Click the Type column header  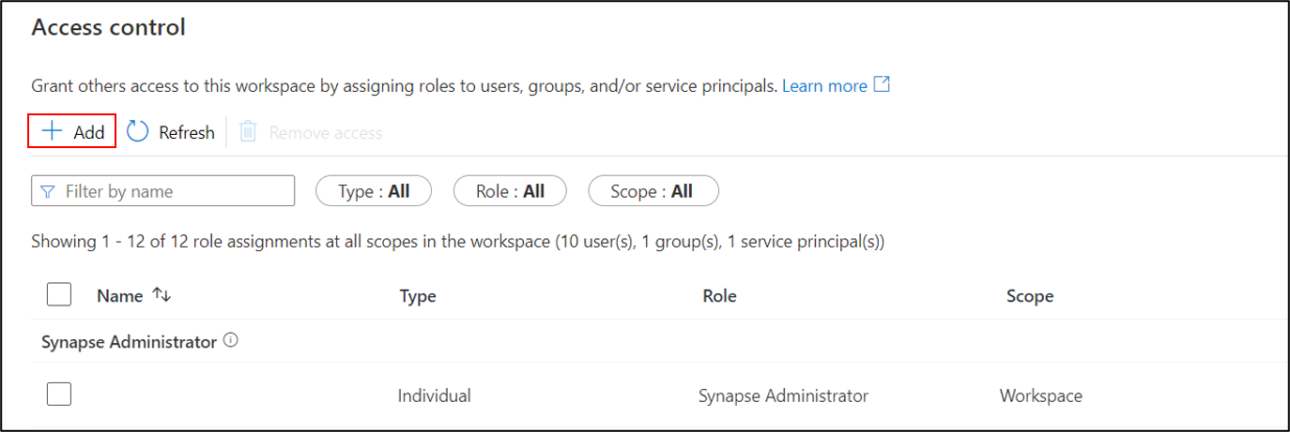418,296
